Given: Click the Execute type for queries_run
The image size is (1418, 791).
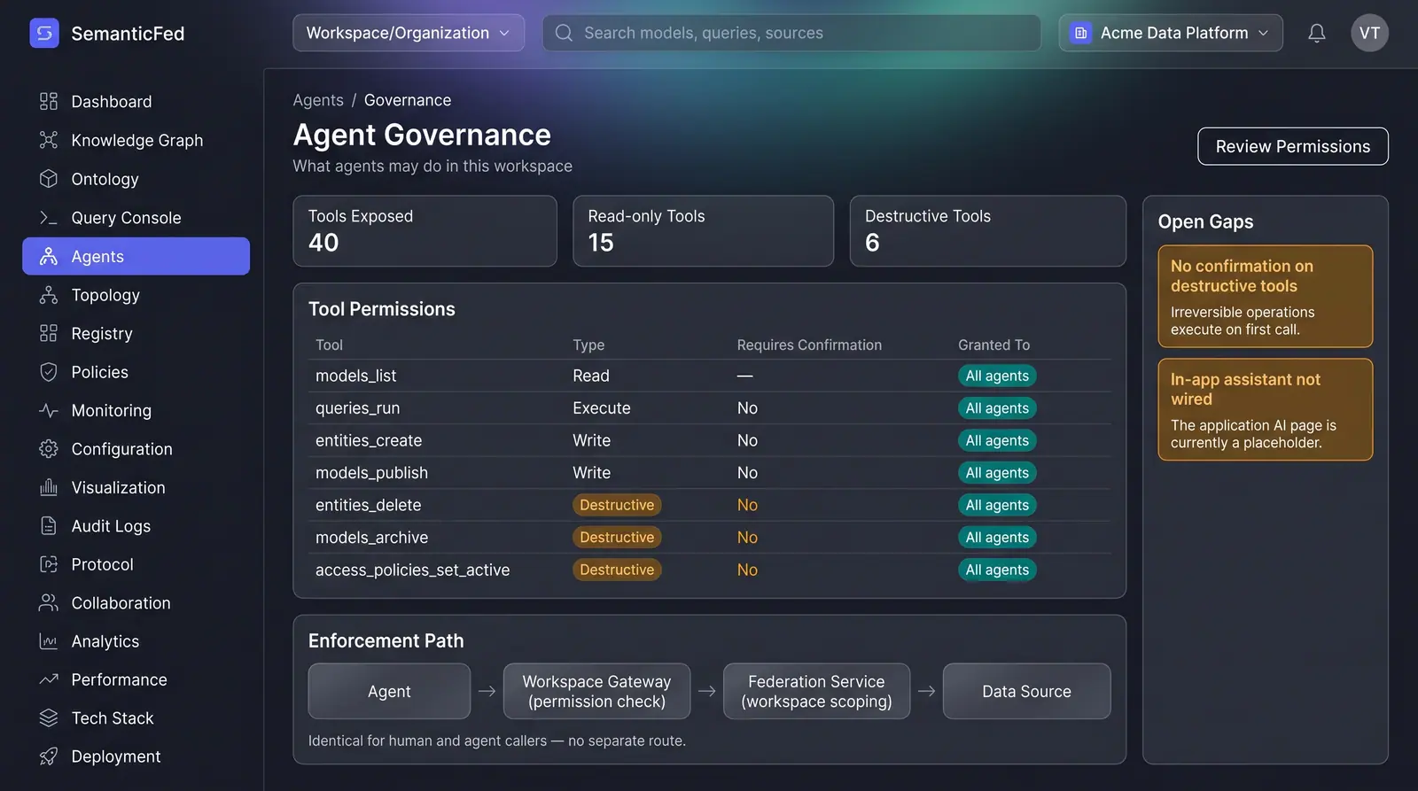Looking at the screenshot, I should tap(602, 408).
